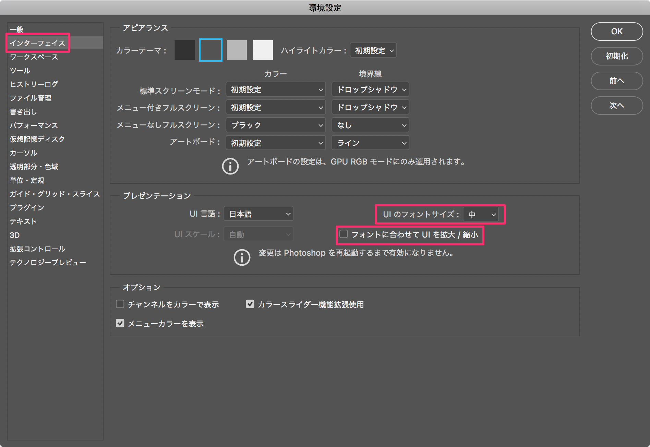
Task: Choose the medium gray color theme swatch
Action: coord(237,50)
